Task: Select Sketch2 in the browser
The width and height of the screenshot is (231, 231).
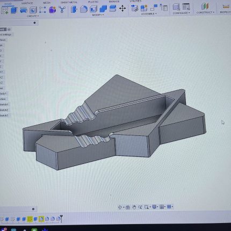Action: coord(4,110)
